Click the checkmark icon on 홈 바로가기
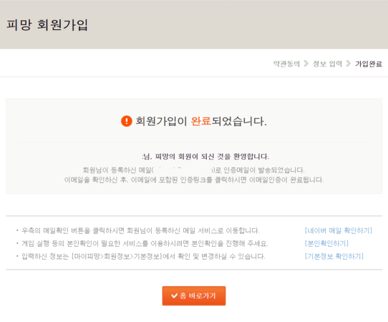The height and width of the screenshot is (322, 388). (174, 296)
